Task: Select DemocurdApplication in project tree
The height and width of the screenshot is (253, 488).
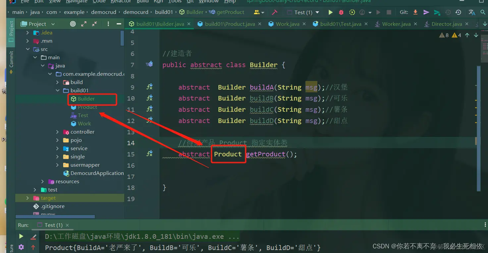Action: click(x=97, y=173)
